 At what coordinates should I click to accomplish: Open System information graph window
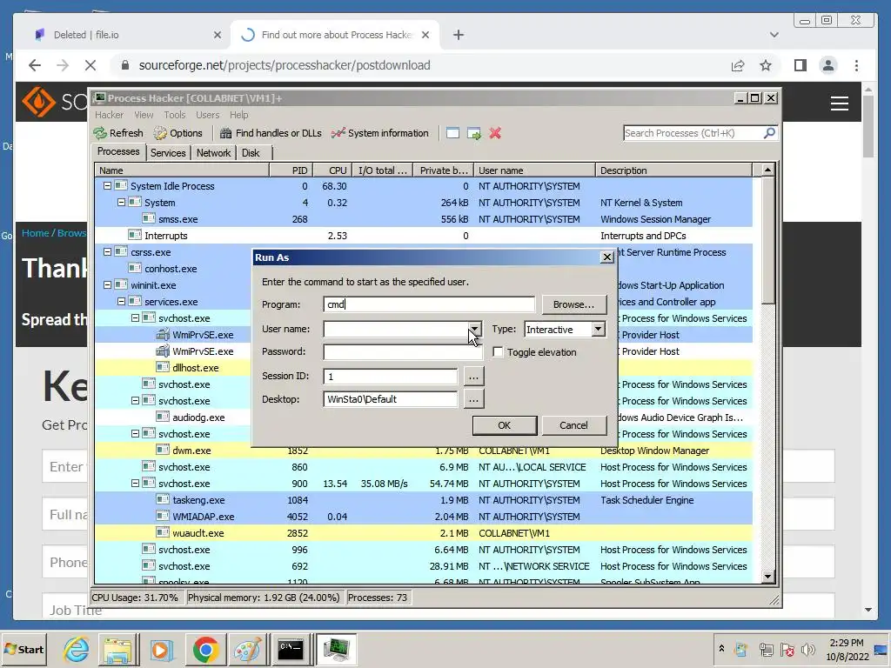(x=380, y=133)
